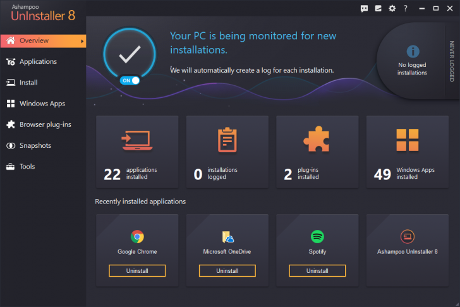Click the Recently installed applications heading
Image resolution: width=460 pixels, height=307 pixels.
(140, 202)
